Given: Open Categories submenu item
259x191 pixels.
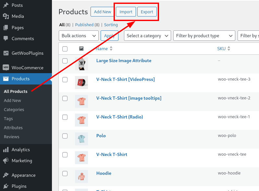Looking at the screenshot, I should [14, 110].
